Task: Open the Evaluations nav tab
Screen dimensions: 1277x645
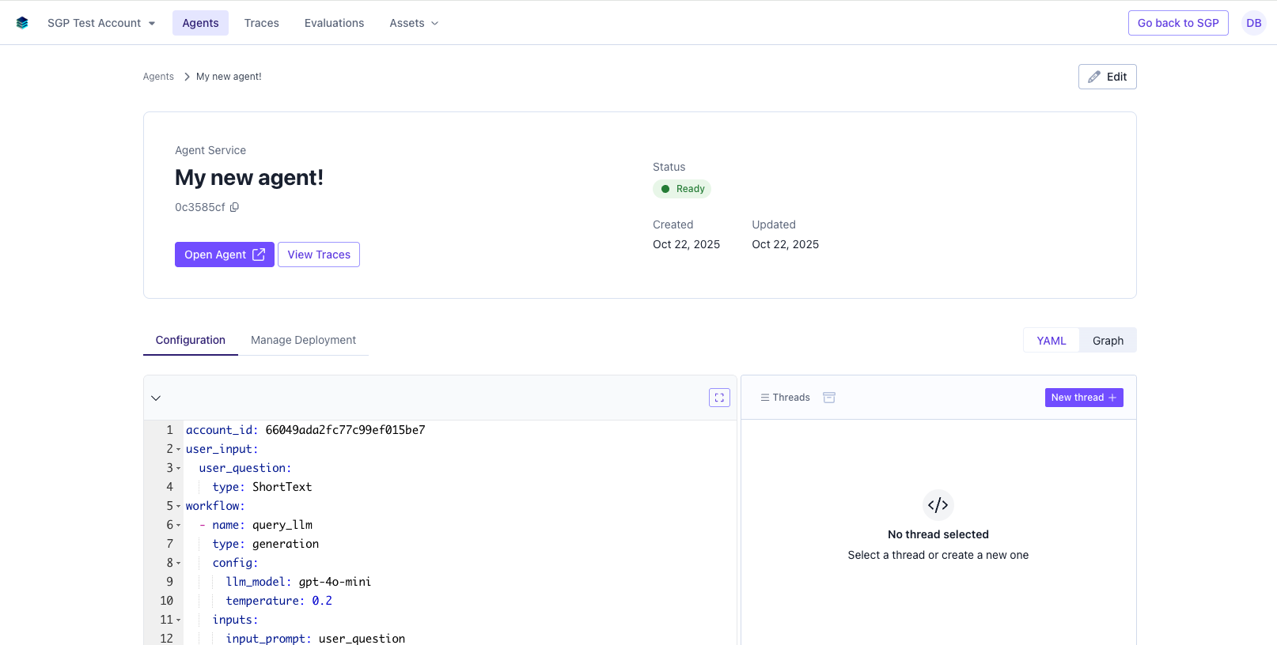Action: click(x=334, y=23)
